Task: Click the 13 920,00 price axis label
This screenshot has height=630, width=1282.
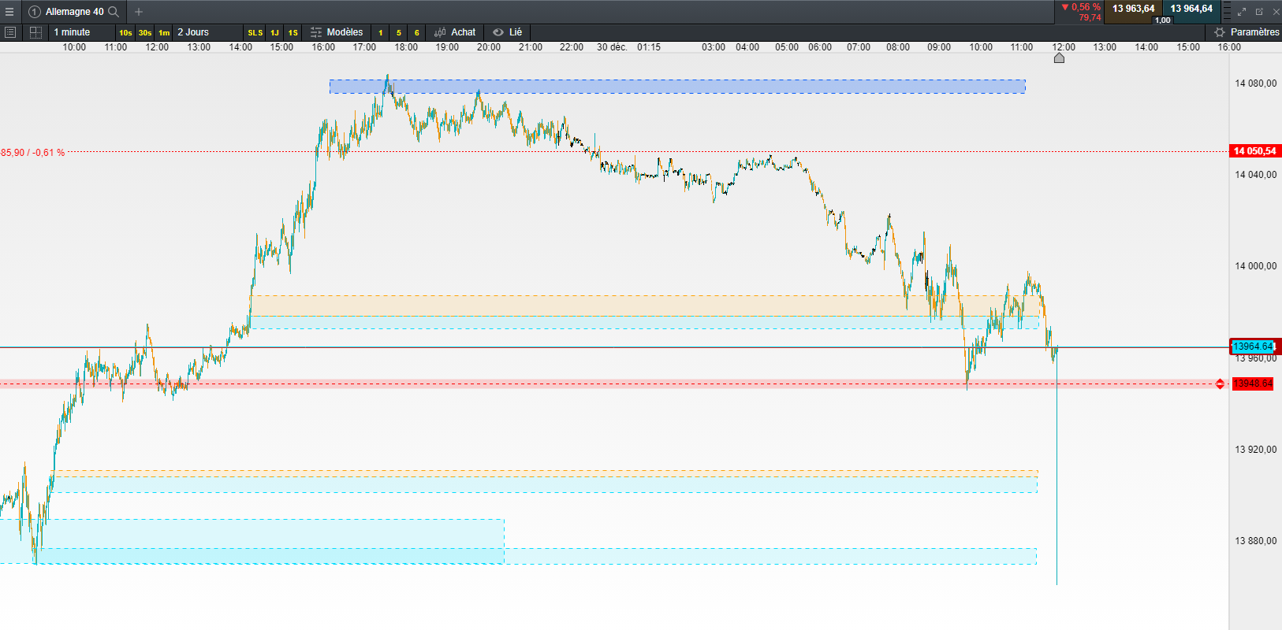Action: [x=1256, y=450]
